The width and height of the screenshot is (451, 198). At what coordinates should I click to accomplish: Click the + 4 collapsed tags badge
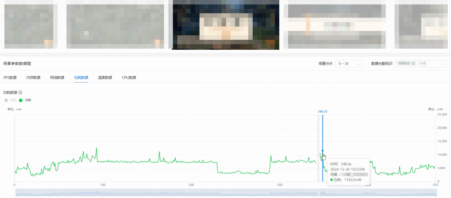pos(423,63)
